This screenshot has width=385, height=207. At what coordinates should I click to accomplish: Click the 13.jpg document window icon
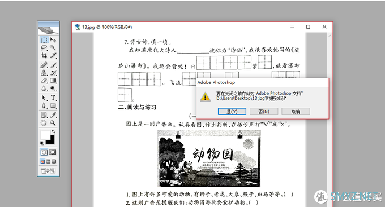click(78, 27)
